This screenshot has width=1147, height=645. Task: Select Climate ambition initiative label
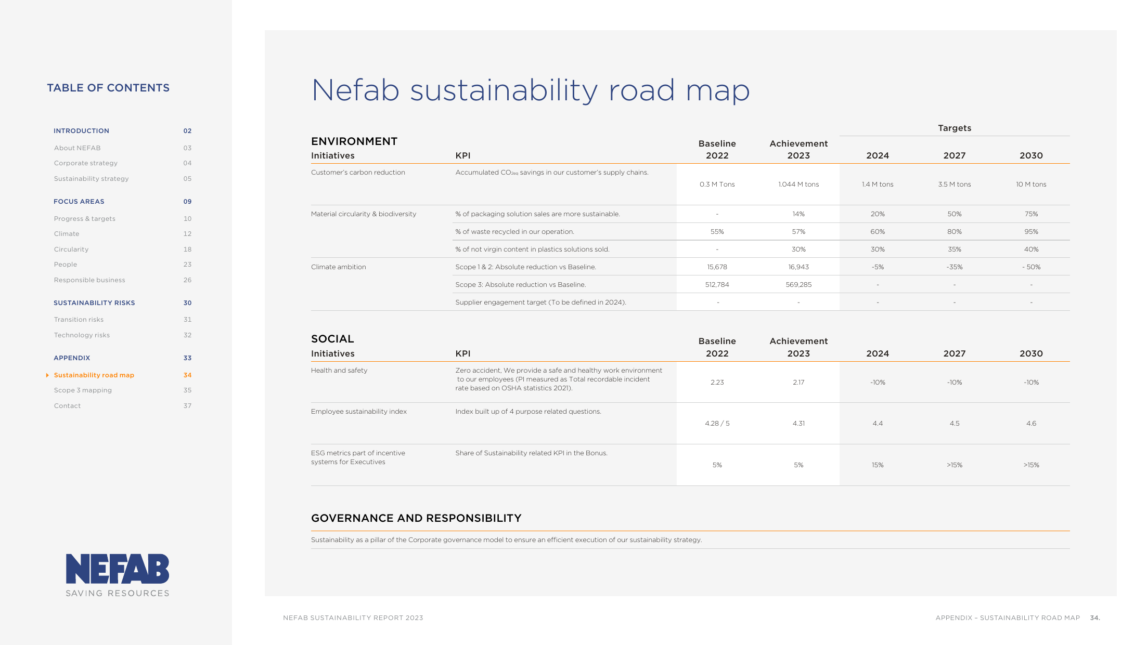[x=339, y=267]
